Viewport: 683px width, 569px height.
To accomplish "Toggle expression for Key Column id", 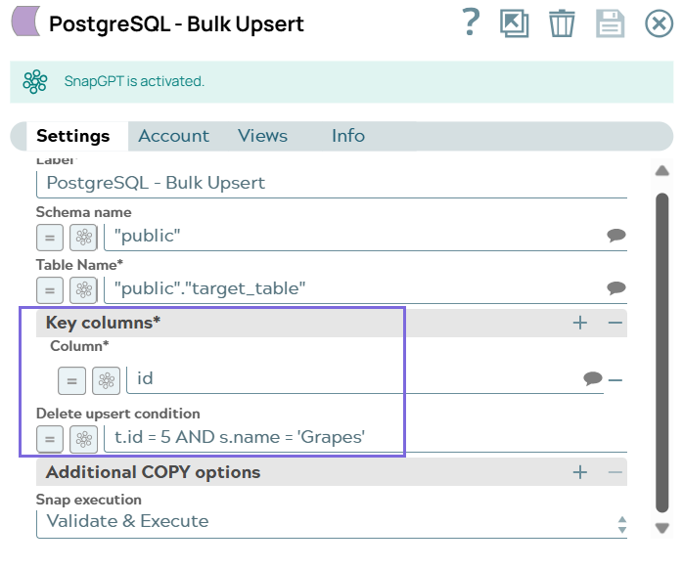I will [x=71, y=381].
